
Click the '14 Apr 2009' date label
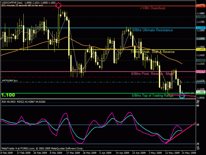pos(122,153)
